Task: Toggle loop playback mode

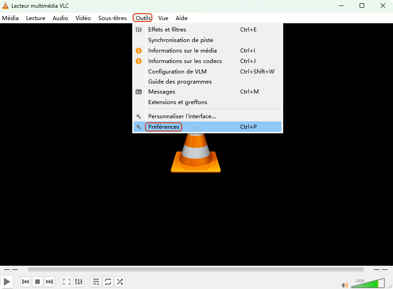Action: (x=108, y=282)
